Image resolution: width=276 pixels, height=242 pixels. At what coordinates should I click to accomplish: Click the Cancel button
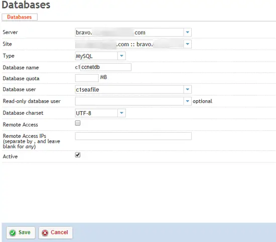pos(55,232)
